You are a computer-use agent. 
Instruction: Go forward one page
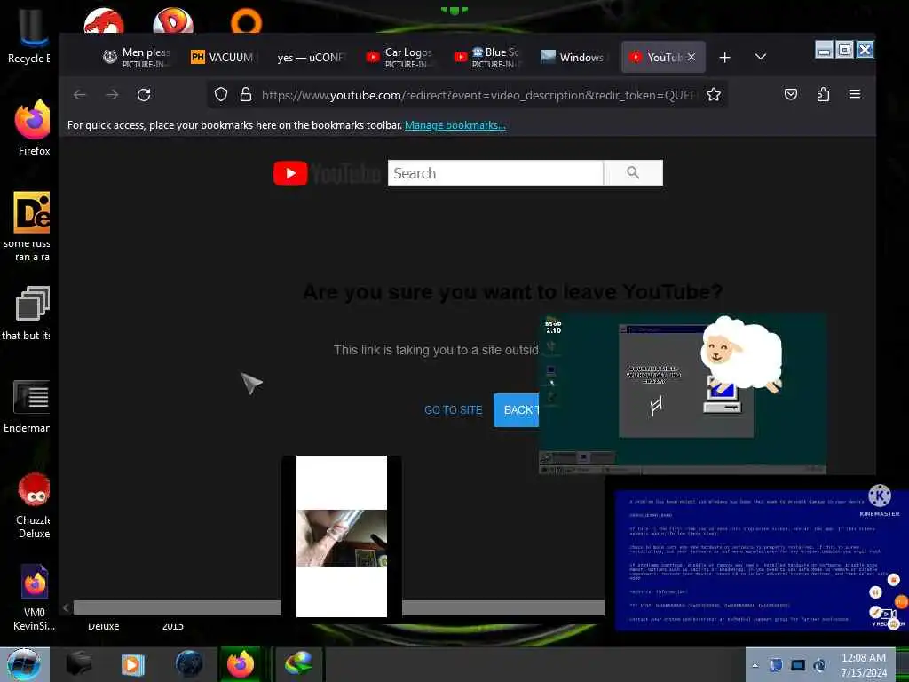112,94
